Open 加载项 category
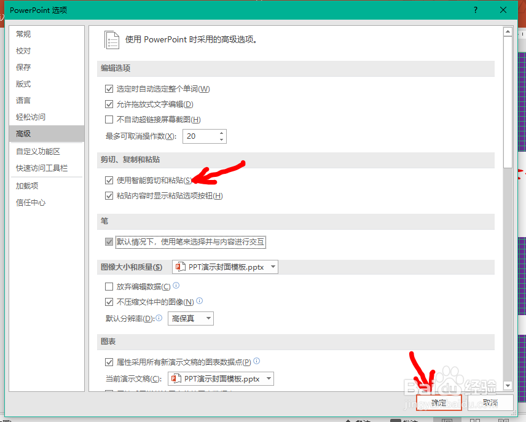Image resolution: width=526 pixels, height=422 pixels. [x=47, y=186]
